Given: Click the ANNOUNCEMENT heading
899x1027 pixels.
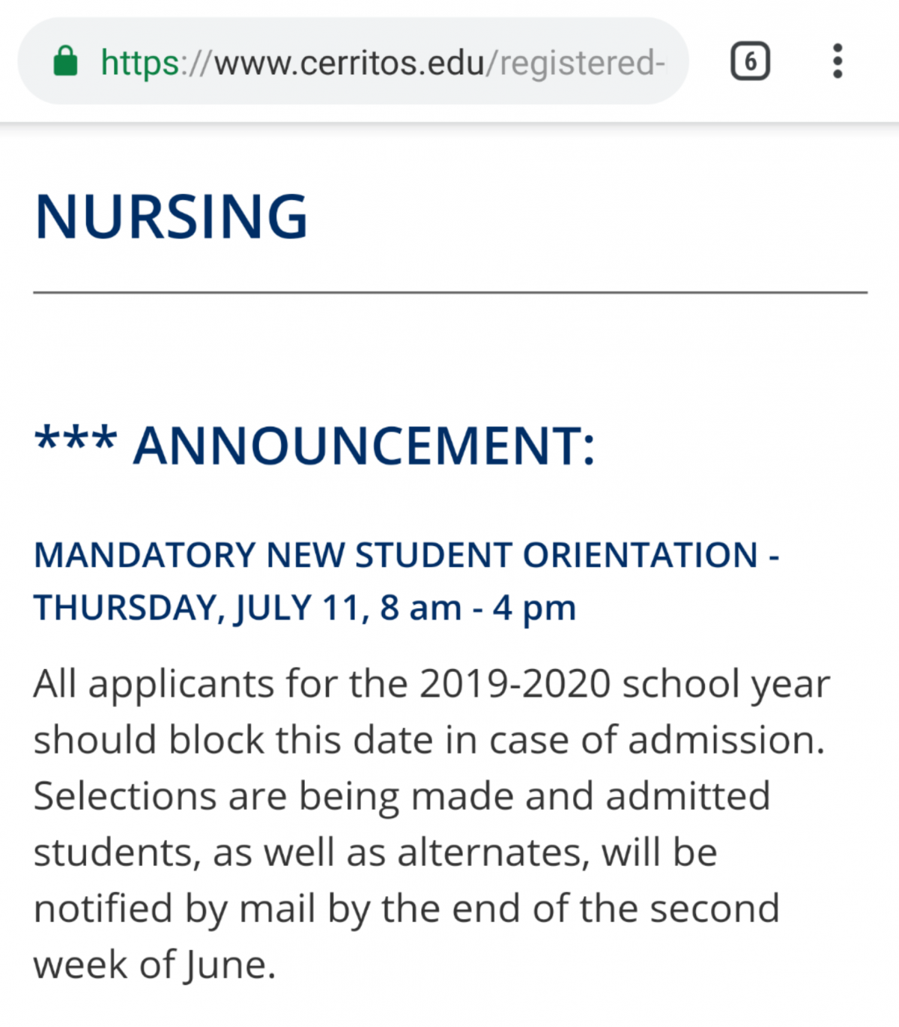Looking at the screenshot, I should point(364,446).
